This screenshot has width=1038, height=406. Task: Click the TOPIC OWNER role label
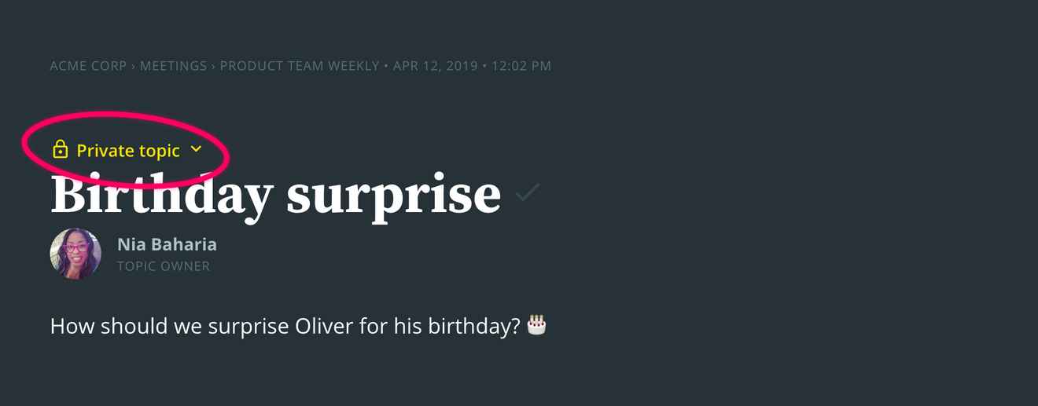[x=164, y=266]
